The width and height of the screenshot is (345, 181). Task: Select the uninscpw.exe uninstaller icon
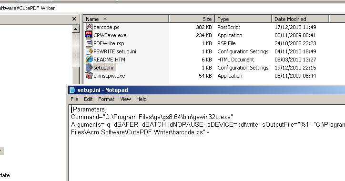point(89,76)
